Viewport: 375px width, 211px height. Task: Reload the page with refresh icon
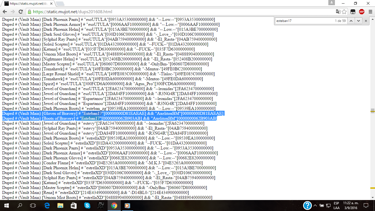tap(21, 12)
